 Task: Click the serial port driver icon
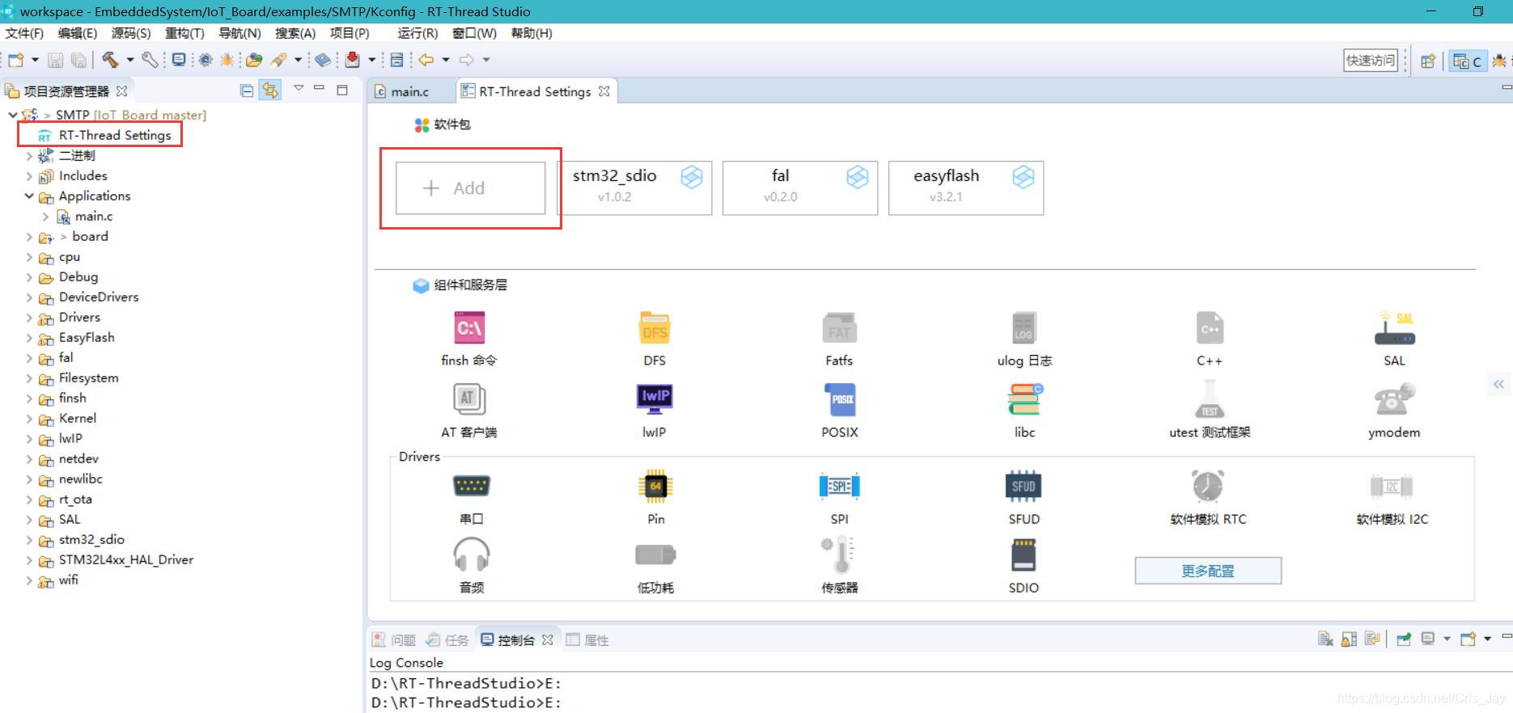click(471, 486)
